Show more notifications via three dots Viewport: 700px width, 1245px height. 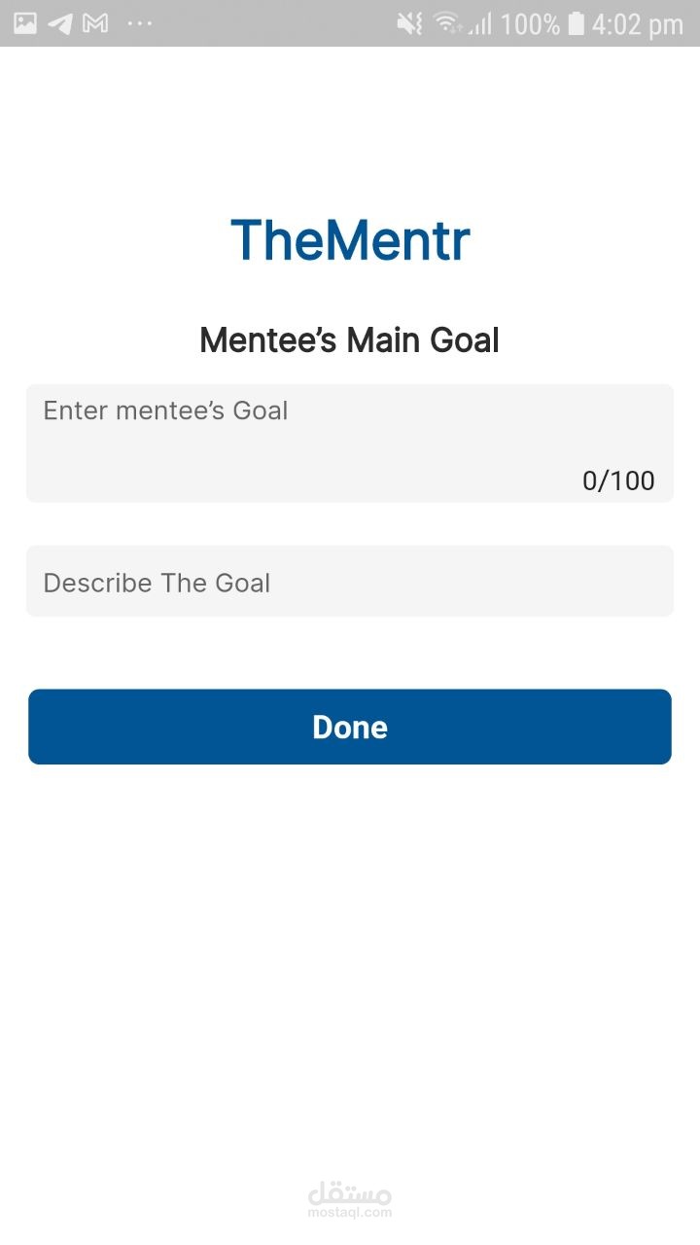(x=140, y=23)
